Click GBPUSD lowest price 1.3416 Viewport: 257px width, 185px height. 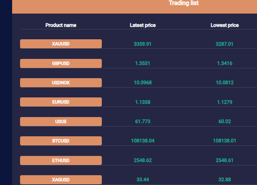coord(224,63)
